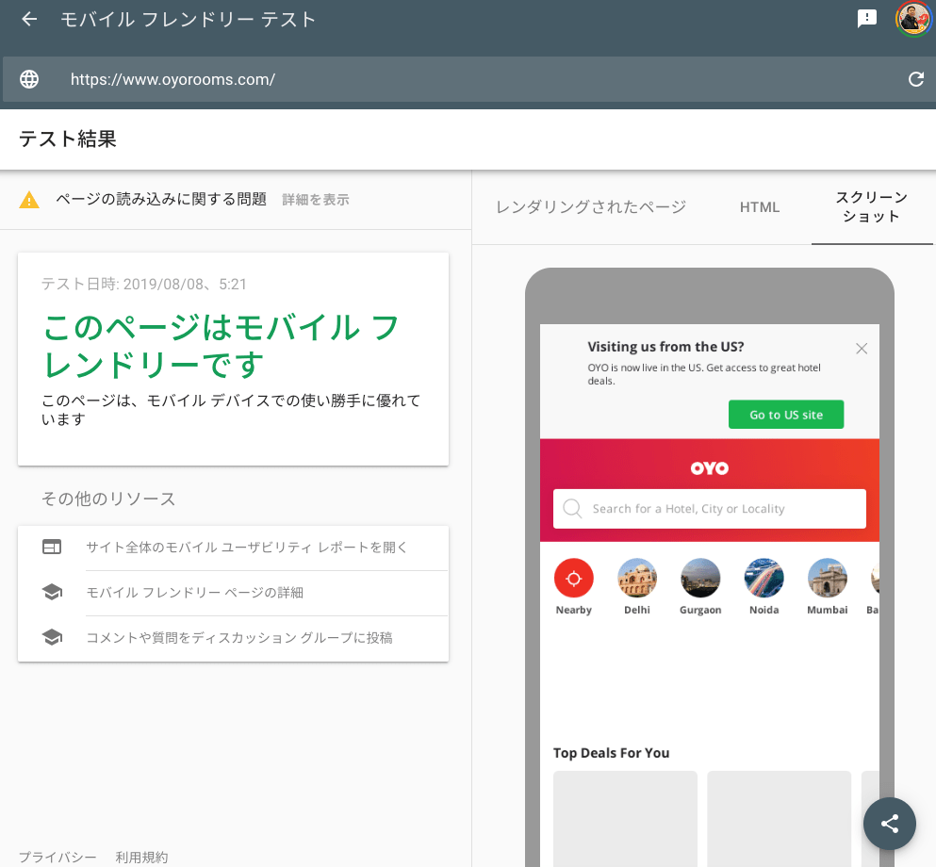Open プライバシー footer link
Screen dimensions: 936x867
pos(57,858)
